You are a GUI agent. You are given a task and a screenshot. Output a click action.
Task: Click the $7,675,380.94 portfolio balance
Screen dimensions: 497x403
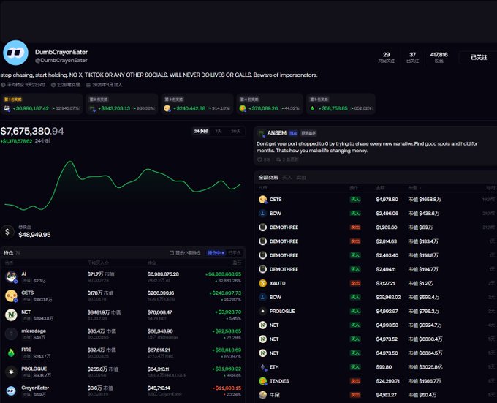pyautogui.click(x=32, y=131)
